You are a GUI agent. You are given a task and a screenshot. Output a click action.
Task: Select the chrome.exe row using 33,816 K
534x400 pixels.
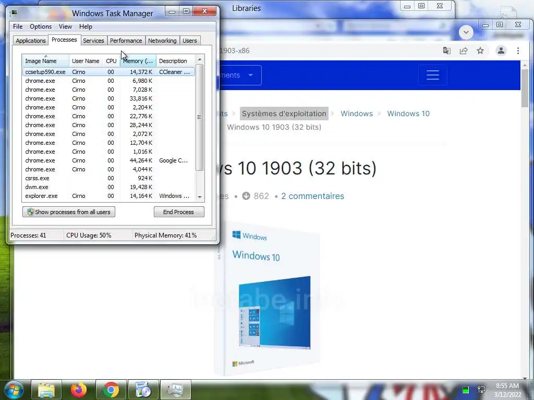point(108,98)
